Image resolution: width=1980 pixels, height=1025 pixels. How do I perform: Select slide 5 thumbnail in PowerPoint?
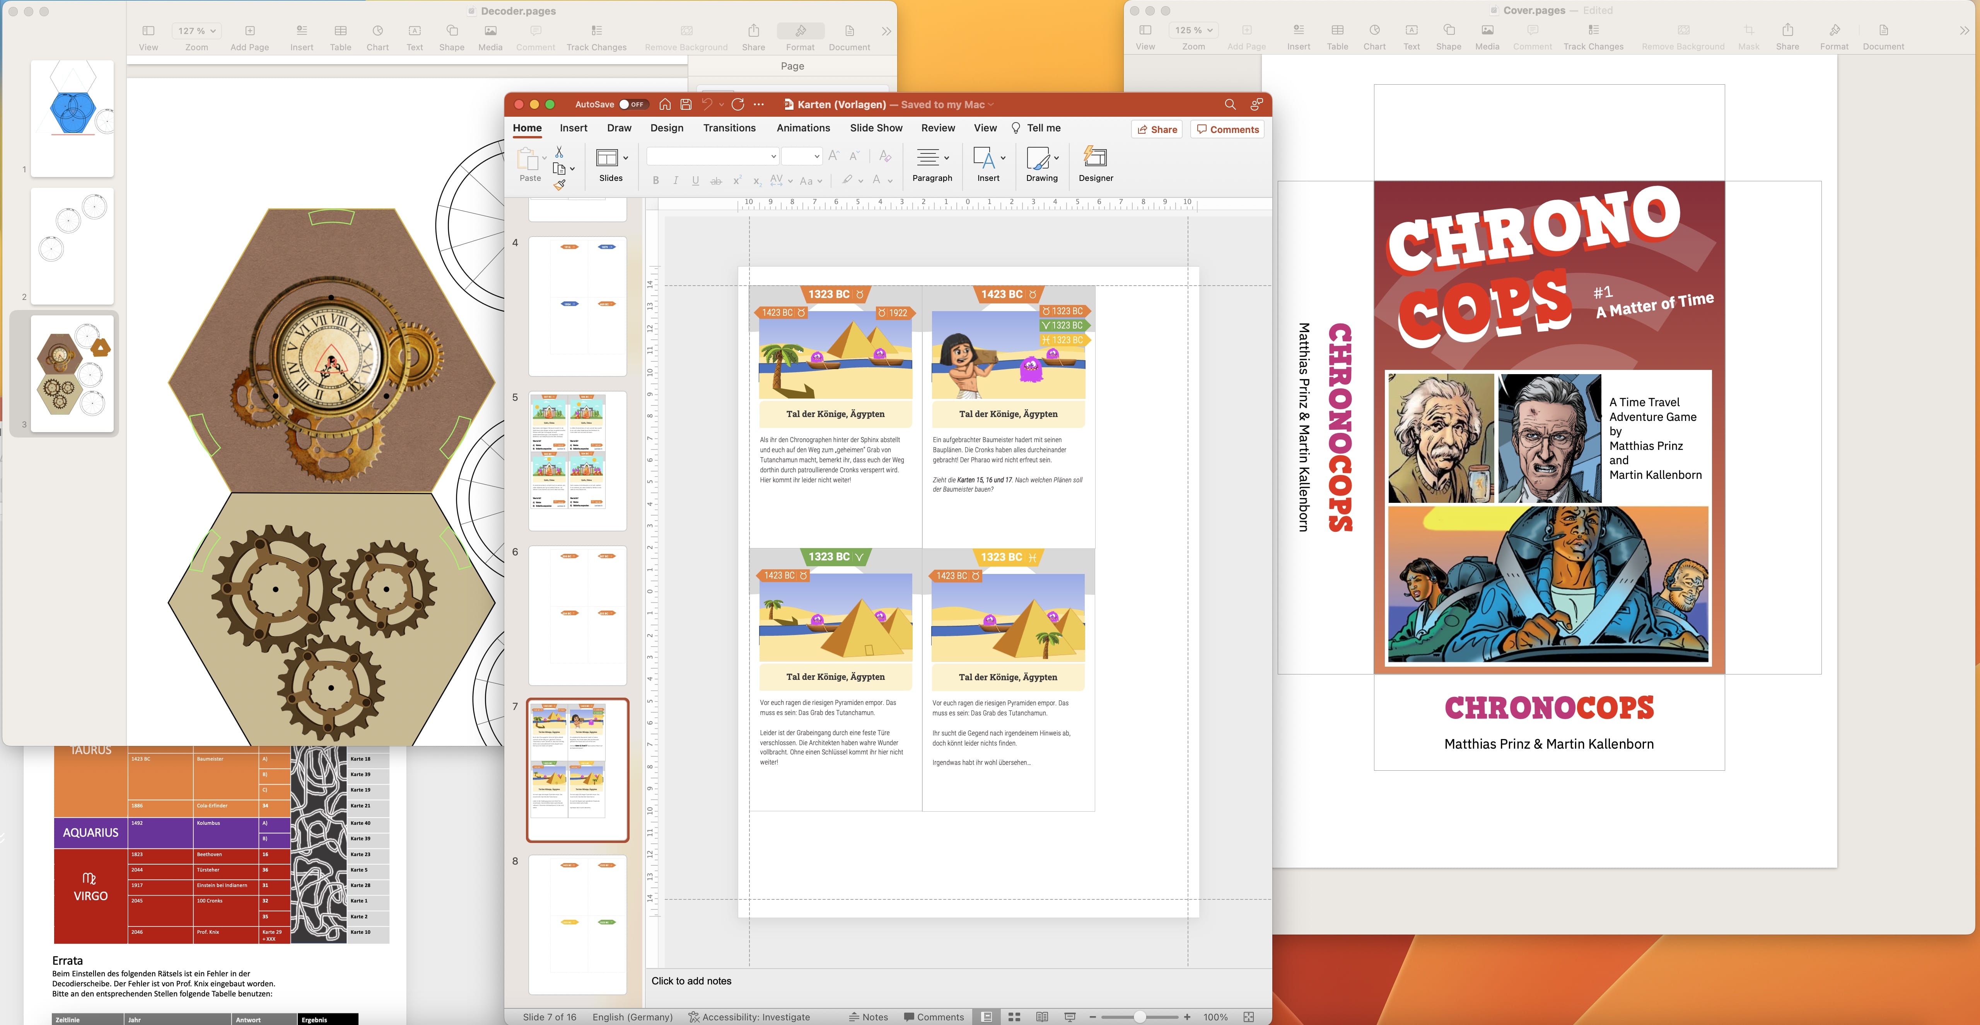pyautogui.click(x=577, y=460)
